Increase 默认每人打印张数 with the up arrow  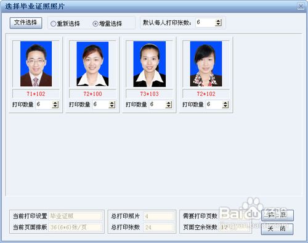pyautogui.click(x=219, y=21)
